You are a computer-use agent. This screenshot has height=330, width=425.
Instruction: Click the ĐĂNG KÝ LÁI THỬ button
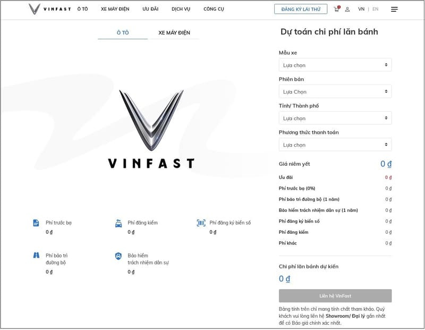301,9
